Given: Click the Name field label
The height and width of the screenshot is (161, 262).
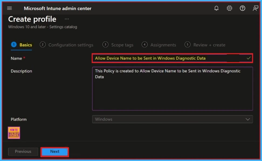Looking at the screenshot, I should coord(16,58).
